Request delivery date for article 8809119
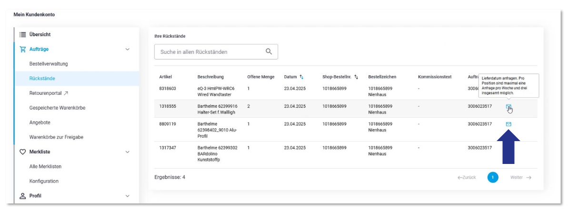 508,124
